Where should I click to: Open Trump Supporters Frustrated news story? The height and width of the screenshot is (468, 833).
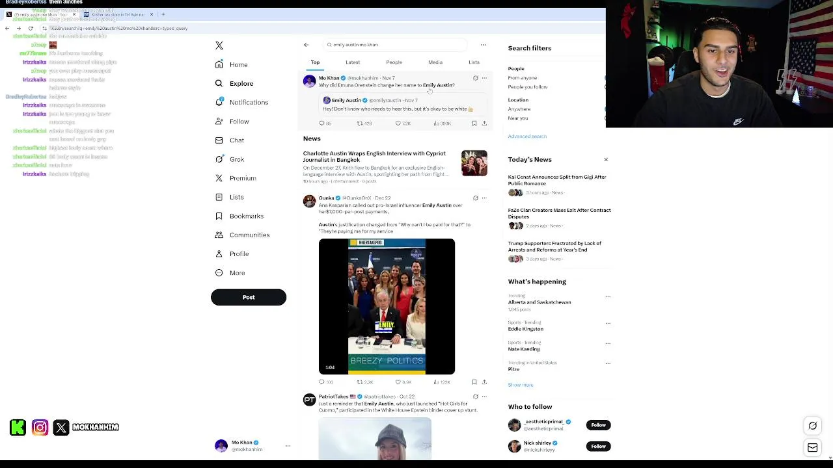point(554,246)
